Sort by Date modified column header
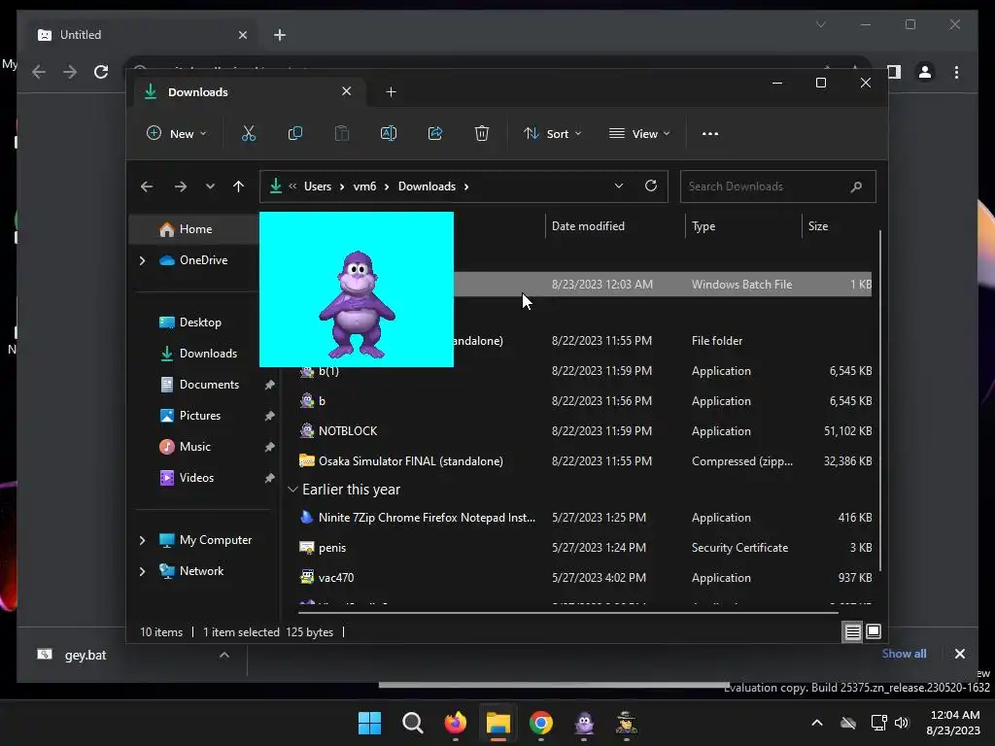The image size is (995, 746). pos(614,226)
